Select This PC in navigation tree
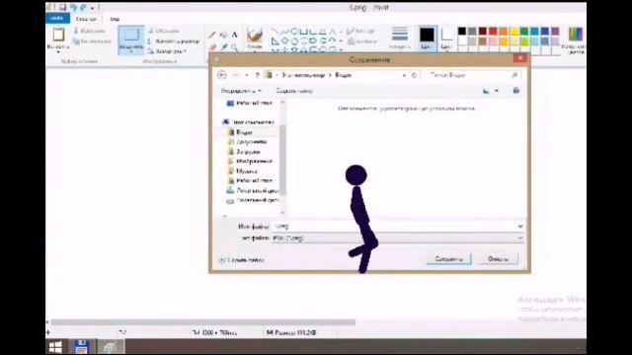 click(249, 122)
